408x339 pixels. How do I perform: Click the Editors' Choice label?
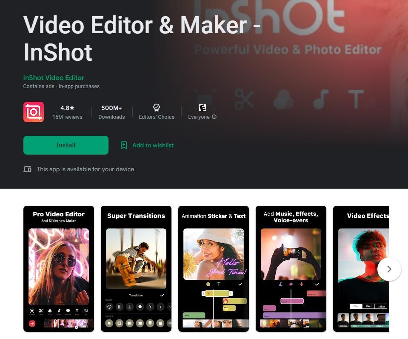157,117
